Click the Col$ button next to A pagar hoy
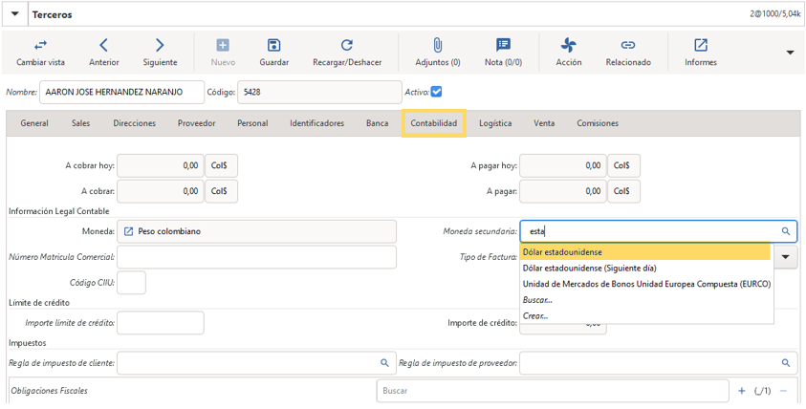This screenshot has height=409, width=806. pos(623,165)
